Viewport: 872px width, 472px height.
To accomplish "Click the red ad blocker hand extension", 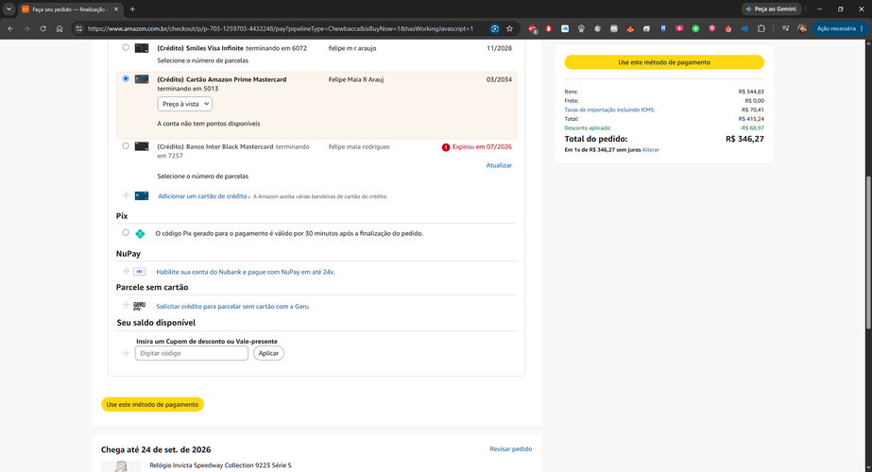I will click(x=548, y=28).
